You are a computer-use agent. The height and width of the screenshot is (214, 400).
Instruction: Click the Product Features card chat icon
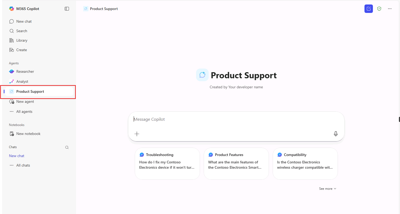[x=211, y=155]
